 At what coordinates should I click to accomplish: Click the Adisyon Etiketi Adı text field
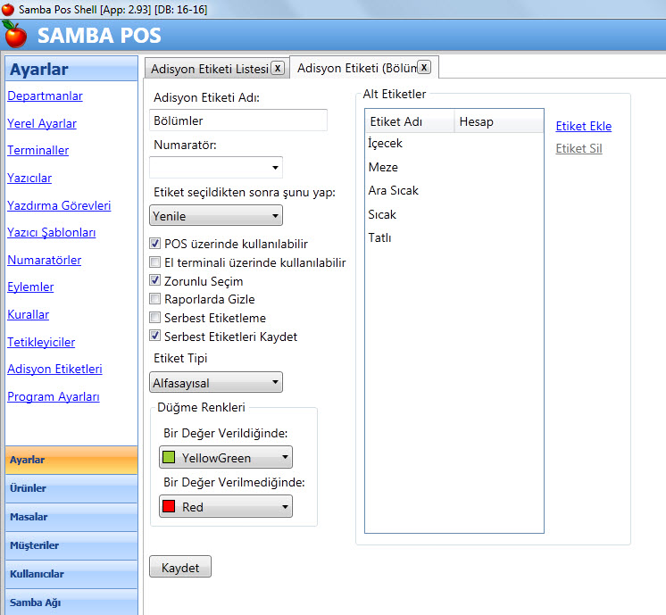click(x=238, y=121)
